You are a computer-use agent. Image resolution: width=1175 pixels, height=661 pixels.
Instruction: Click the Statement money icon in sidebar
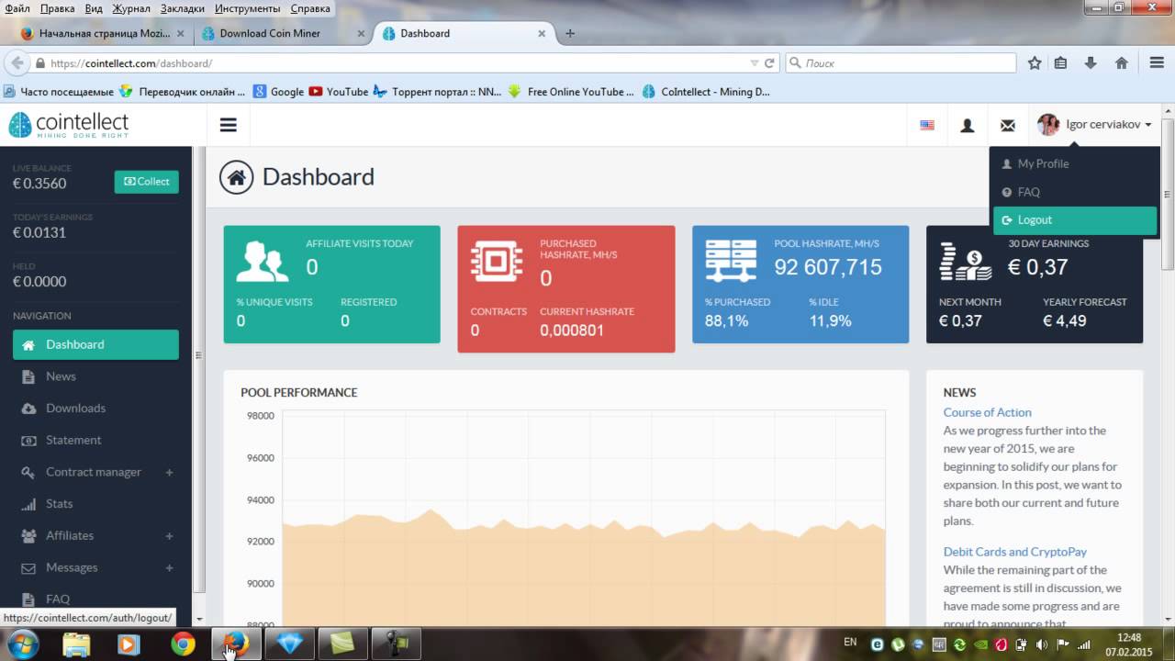[x=28, y=440]
